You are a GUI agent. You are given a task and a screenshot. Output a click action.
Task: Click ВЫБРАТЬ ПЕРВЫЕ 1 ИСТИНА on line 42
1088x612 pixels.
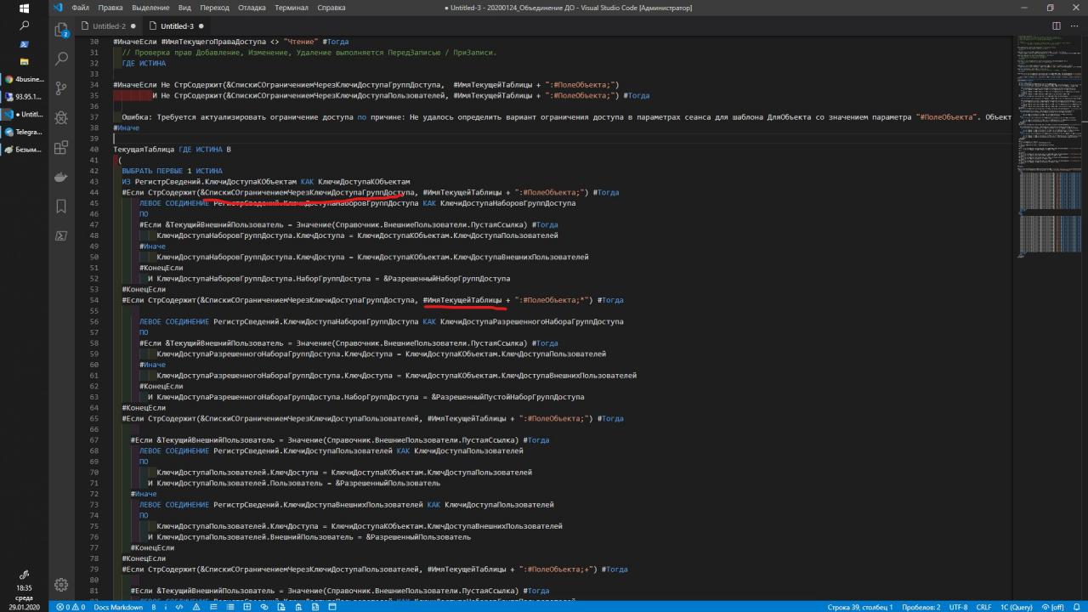coord(172,171)
